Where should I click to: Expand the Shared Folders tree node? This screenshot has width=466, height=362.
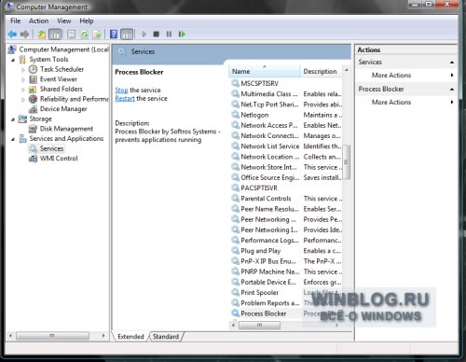click(23, 90)
